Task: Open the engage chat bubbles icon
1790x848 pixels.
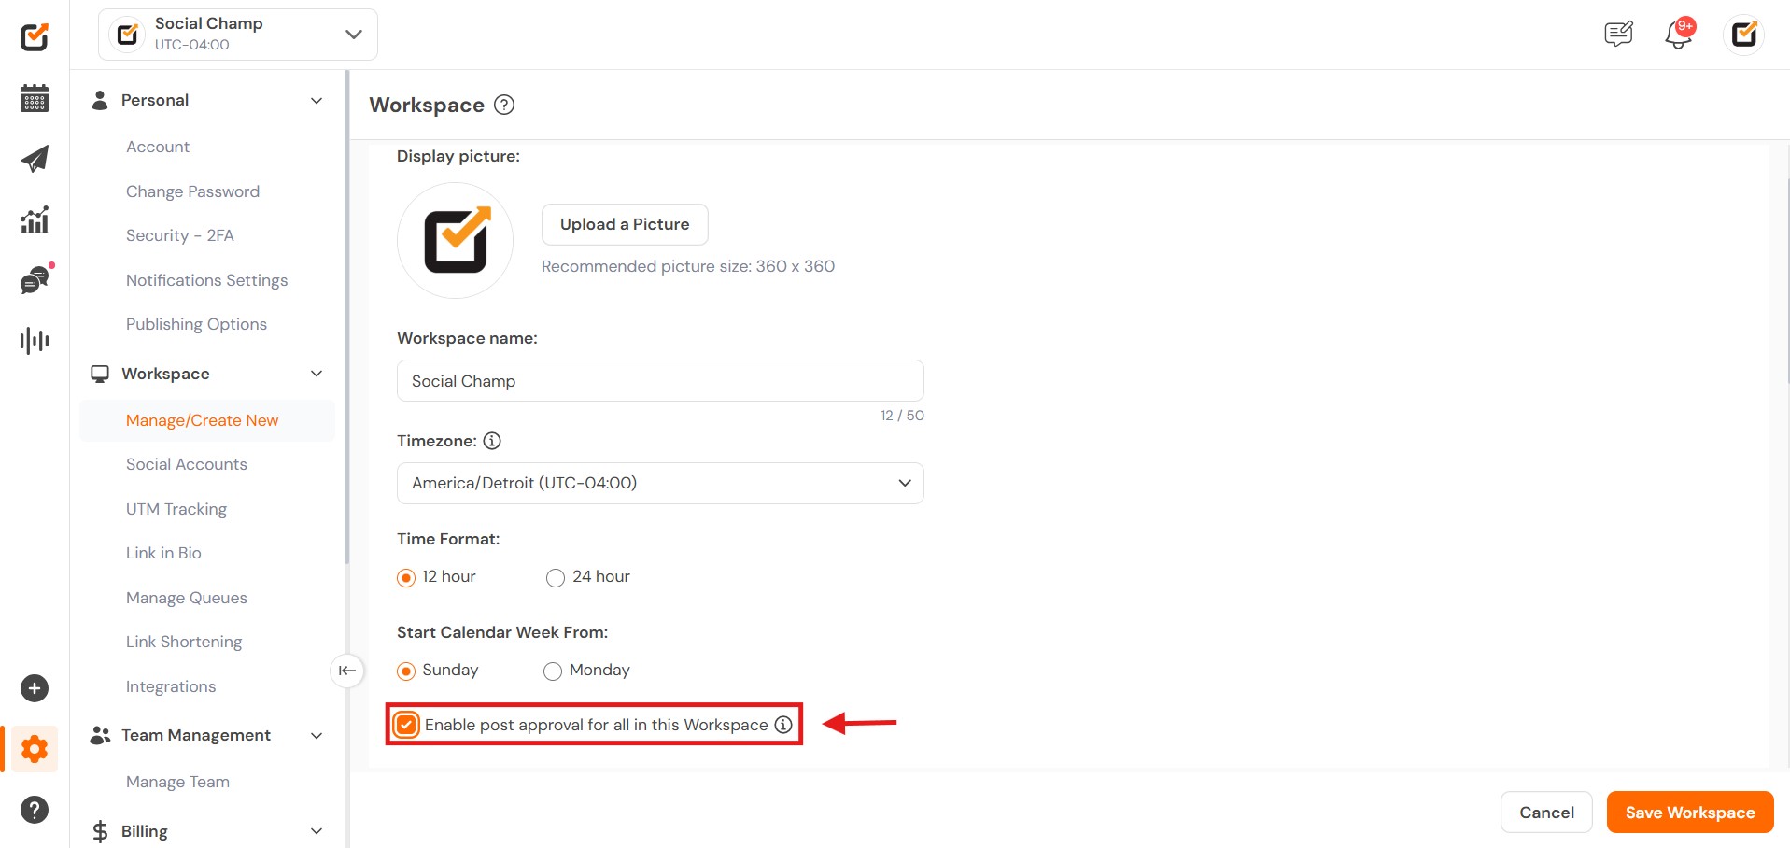Action: (35, 280)
